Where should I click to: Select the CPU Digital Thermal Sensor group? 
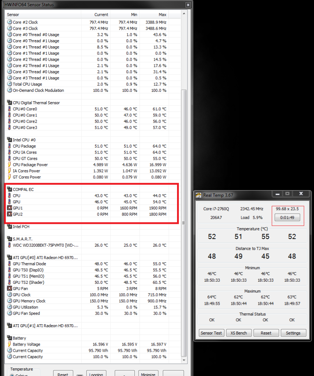coord(36,103)
